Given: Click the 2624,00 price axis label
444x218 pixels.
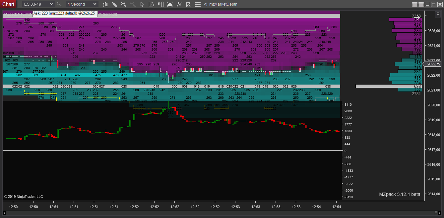Looking at the screenshot, I should (x=434, y=46).
